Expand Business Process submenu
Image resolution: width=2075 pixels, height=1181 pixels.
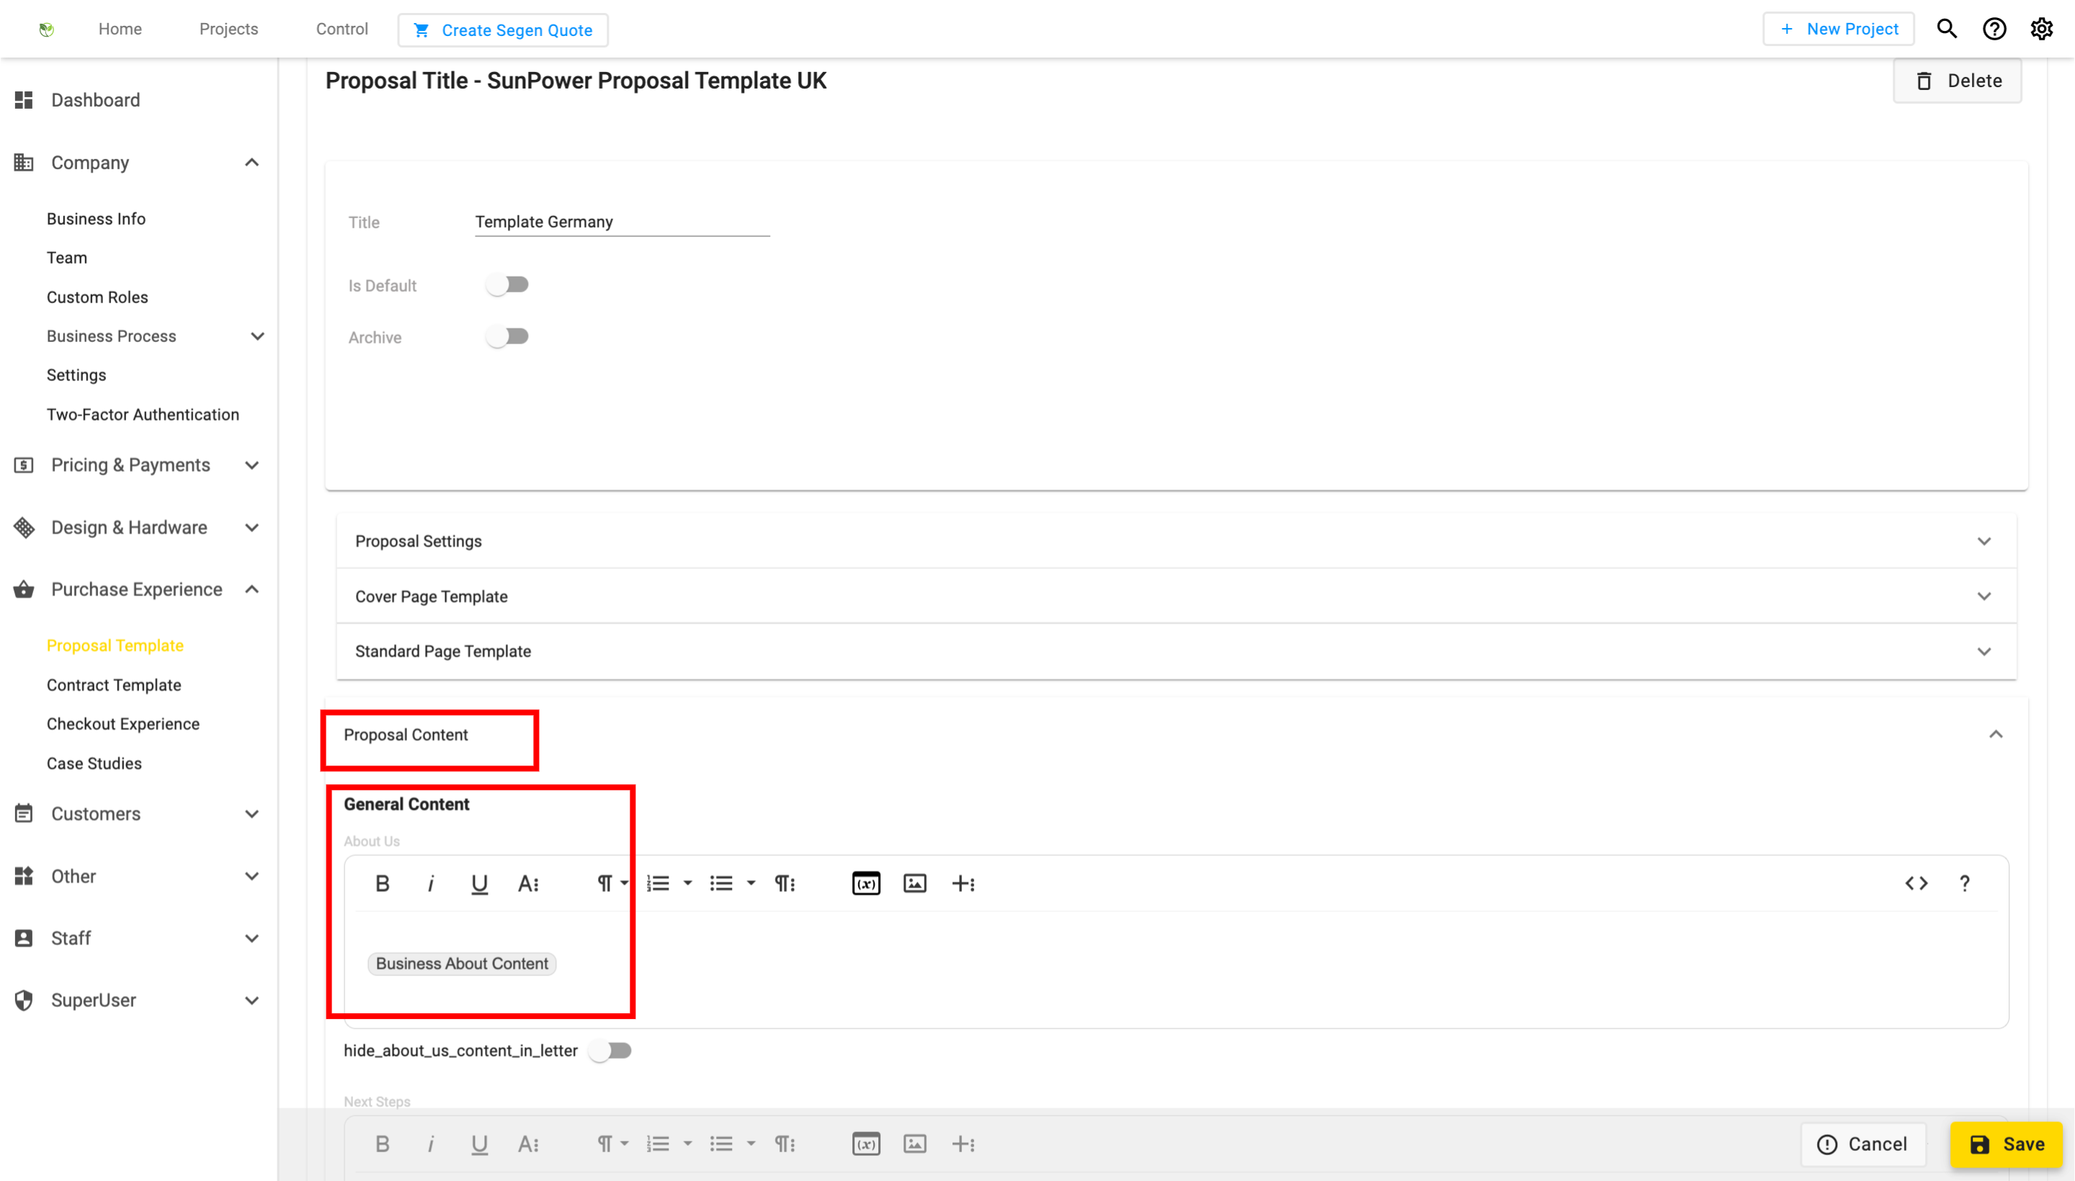tap(257, 336)
